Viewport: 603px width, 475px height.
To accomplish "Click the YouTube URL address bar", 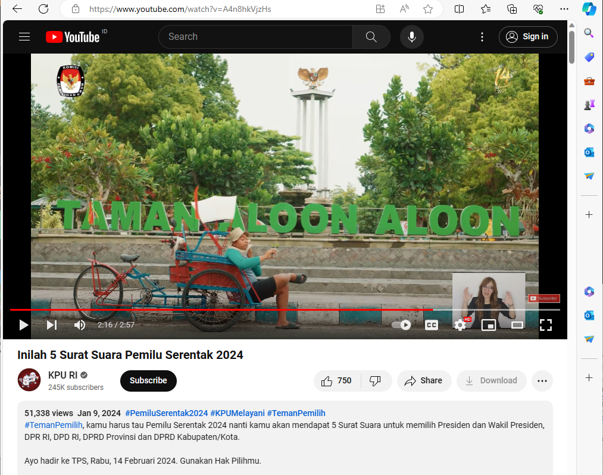I will pyautogui.click(x=180, y=9).
